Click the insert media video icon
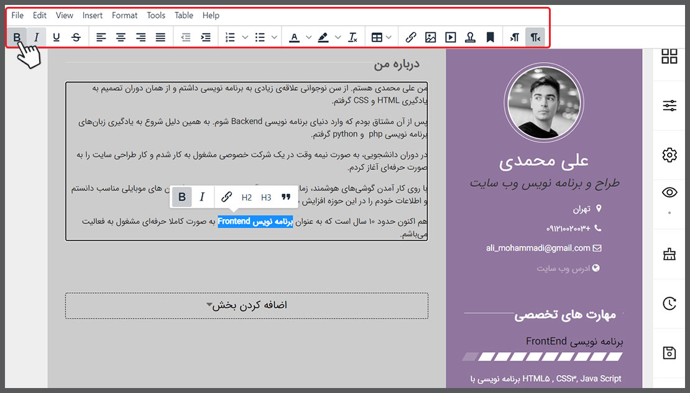690x393 pixels. click(451, 37)
